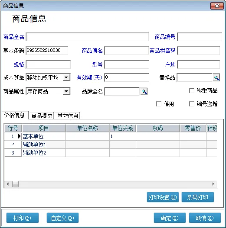This screenshot has width=226, height=228.
Task: Click the 替换品 search magnifier icon
Action: [216, 77]
